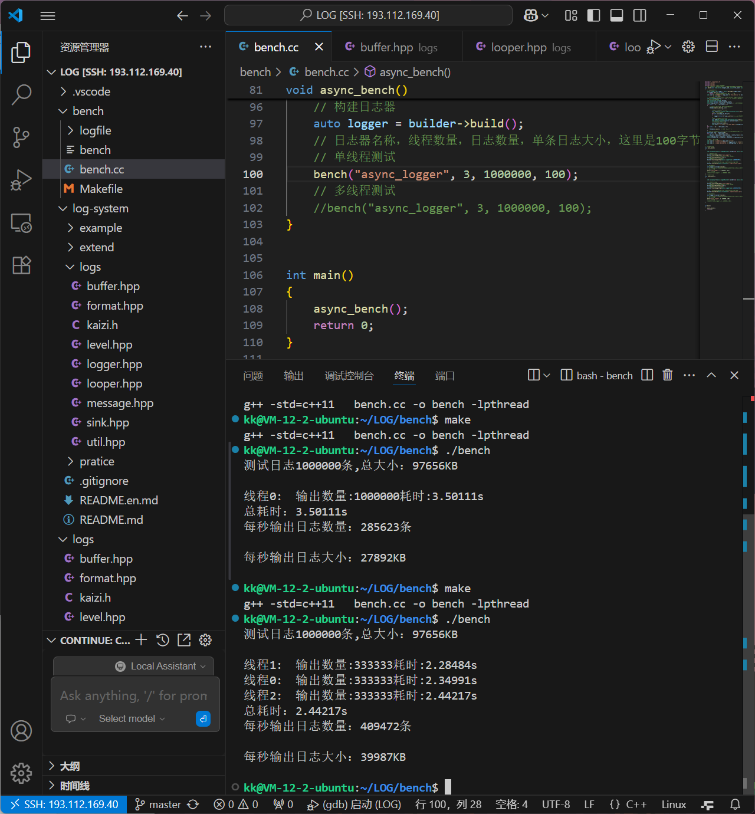The height and width of the screenshot is (814, 755).
Task: Open the Debug Console tab (调试控制台)
Action: coord(349,376)
